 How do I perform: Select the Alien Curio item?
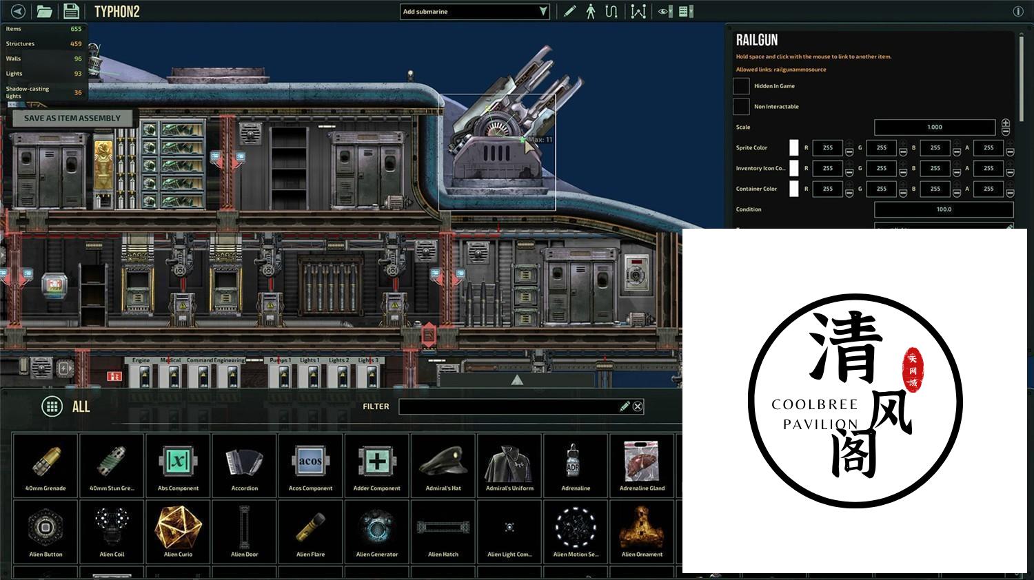(x=178, y=531)
